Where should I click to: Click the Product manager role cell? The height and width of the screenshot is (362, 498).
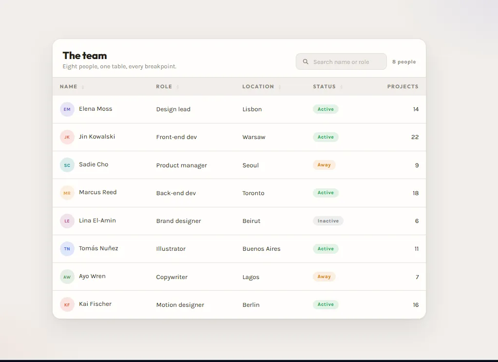pyautogui.click(x=182, y=165)
